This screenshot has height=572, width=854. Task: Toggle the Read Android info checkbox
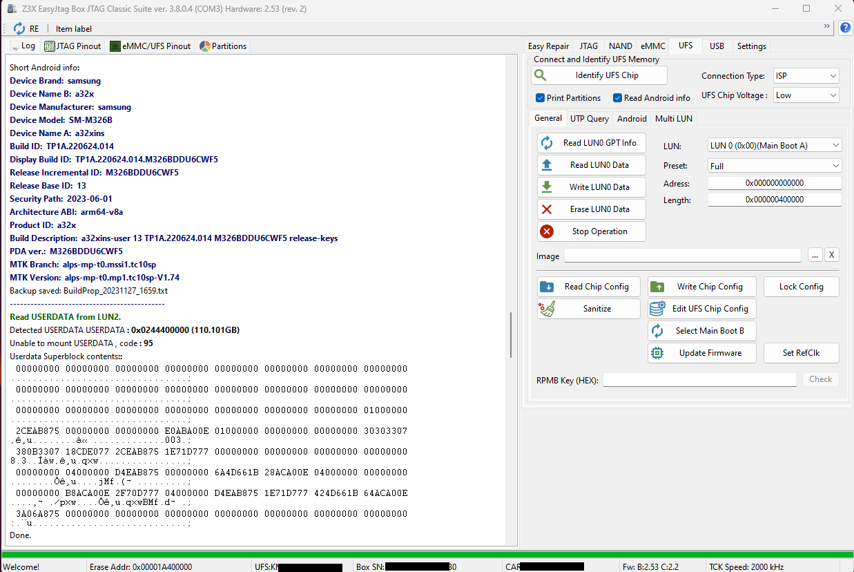[x=618, y=97]
